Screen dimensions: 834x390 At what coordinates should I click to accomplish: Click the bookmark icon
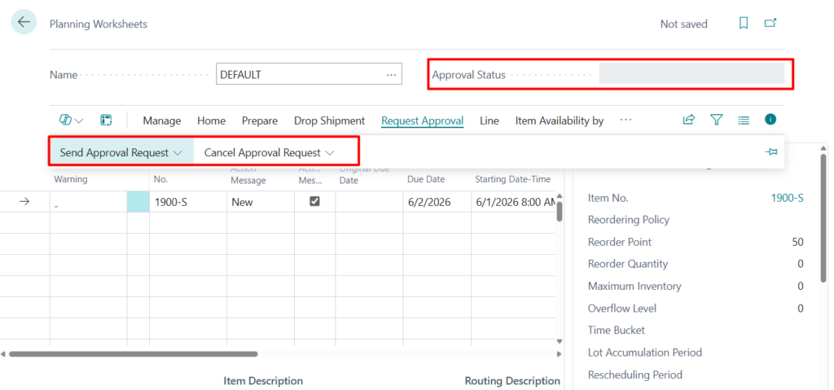pyautogui.click(x=743, y=24)
